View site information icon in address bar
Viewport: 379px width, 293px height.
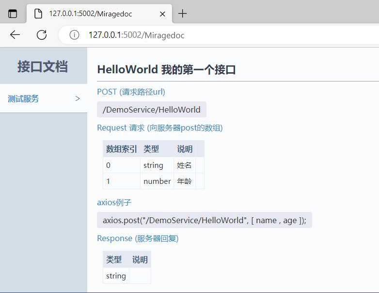click(74, 35)
